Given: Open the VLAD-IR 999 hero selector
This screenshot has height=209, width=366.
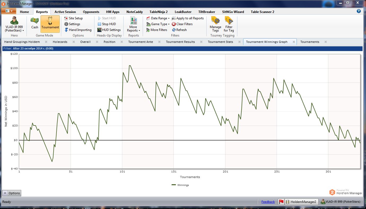Looking at the screenshot, I should click(14, 24).
